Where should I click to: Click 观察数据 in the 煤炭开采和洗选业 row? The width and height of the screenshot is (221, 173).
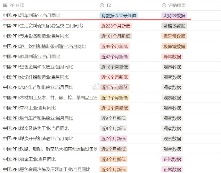coord(172,139)
